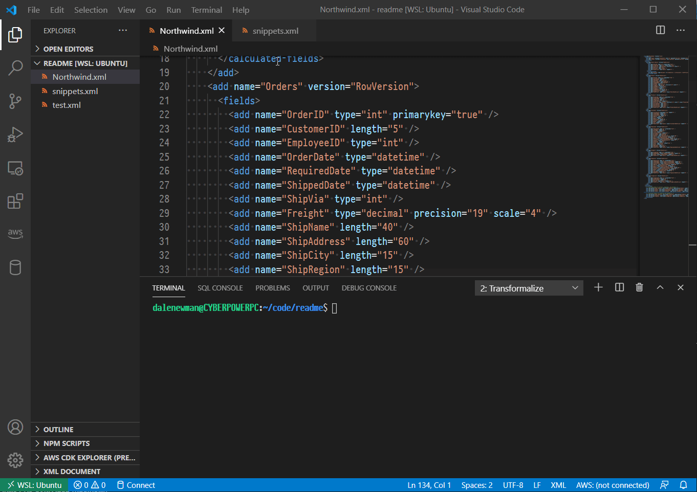This screenshot has height=492, width=697.
Task: Open notifications bell icon
Action: coord(683,485)
